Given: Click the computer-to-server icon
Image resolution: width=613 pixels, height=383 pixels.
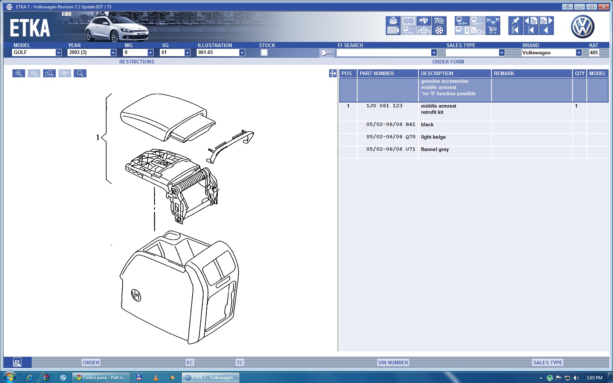Looking at the screenshot, I should point(462,30).
